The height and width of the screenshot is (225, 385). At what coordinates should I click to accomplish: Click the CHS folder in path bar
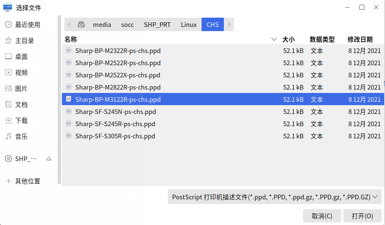click(212, 24)
